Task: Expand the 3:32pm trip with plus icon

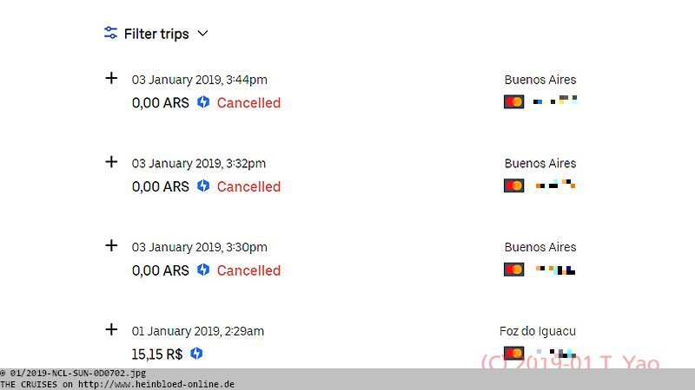Action: (111, 162)
